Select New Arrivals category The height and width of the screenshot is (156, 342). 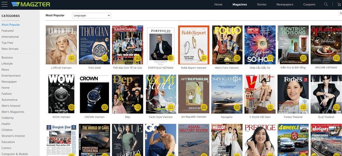10,49
